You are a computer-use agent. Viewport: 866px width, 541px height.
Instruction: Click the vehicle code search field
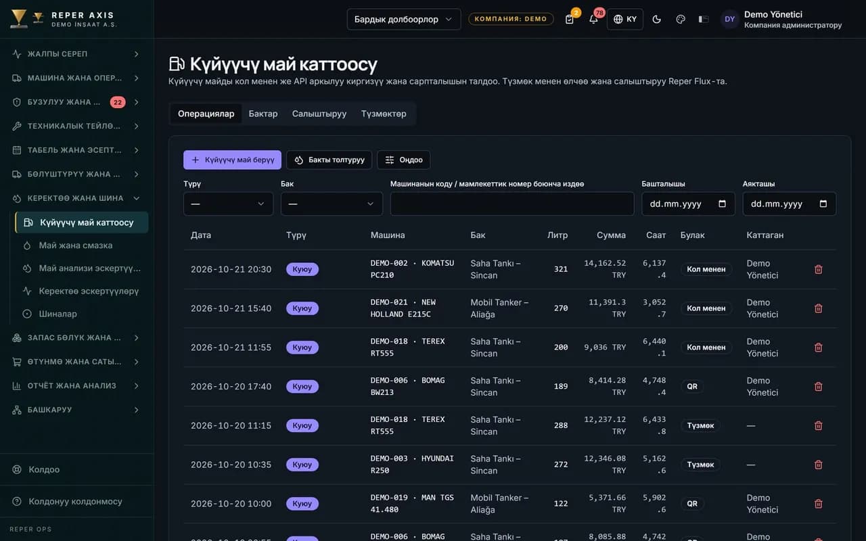point(512,204)
